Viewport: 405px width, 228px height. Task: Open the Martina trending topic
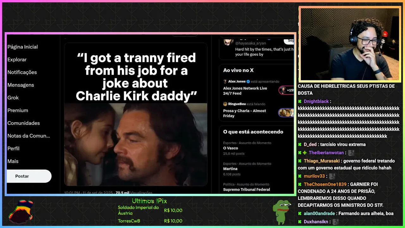coord(230,169)
